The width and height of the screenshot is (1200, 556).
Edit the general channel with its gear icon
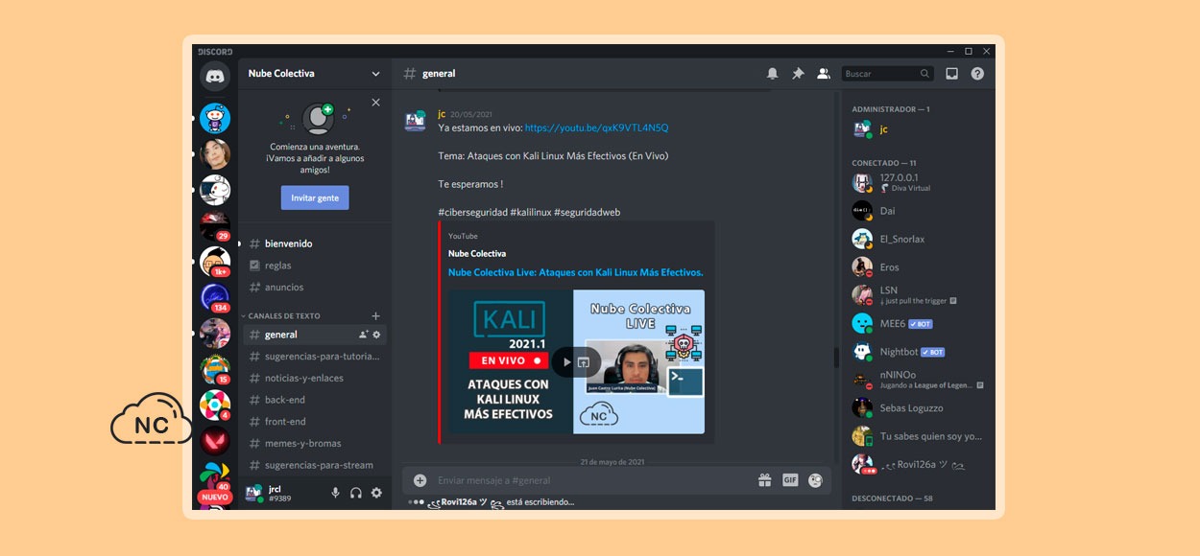pyautogui.click(x=376, y=335)
